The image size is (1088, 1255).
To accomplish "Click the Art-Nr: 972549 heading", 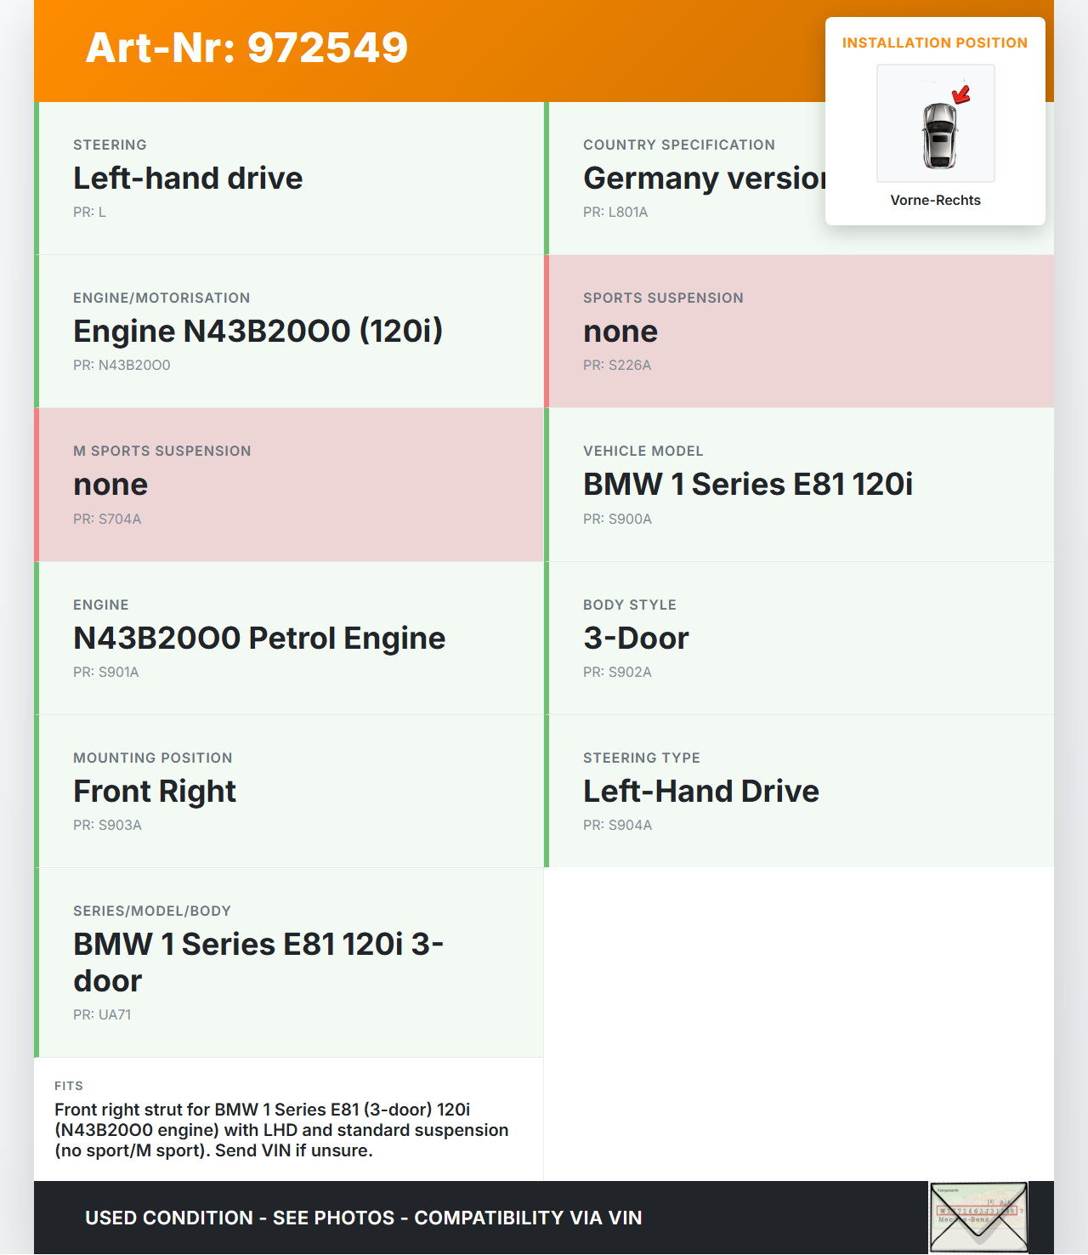I will (x=246, y=48).
